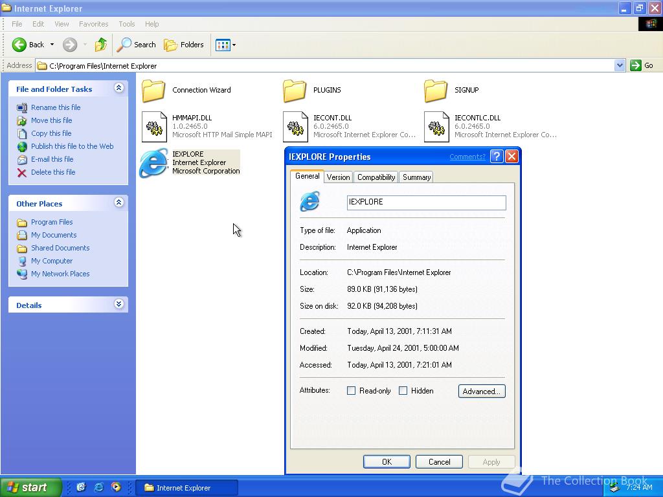Close the IEXPLORE Properties dialog
663x497 pixels.
[511, 157]
